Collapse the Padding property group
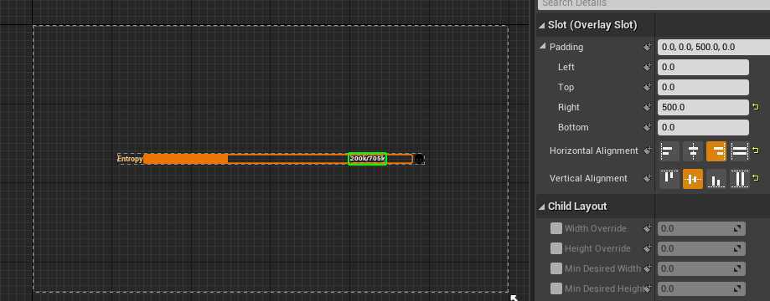 click(x=543, y=47)
